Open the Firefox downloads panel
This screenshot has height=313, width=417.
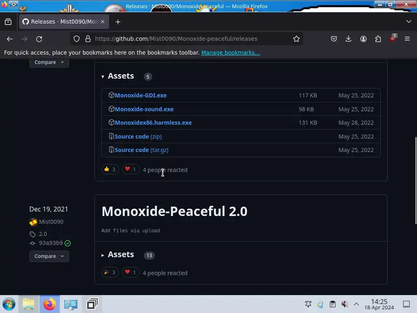coord(349,39)
